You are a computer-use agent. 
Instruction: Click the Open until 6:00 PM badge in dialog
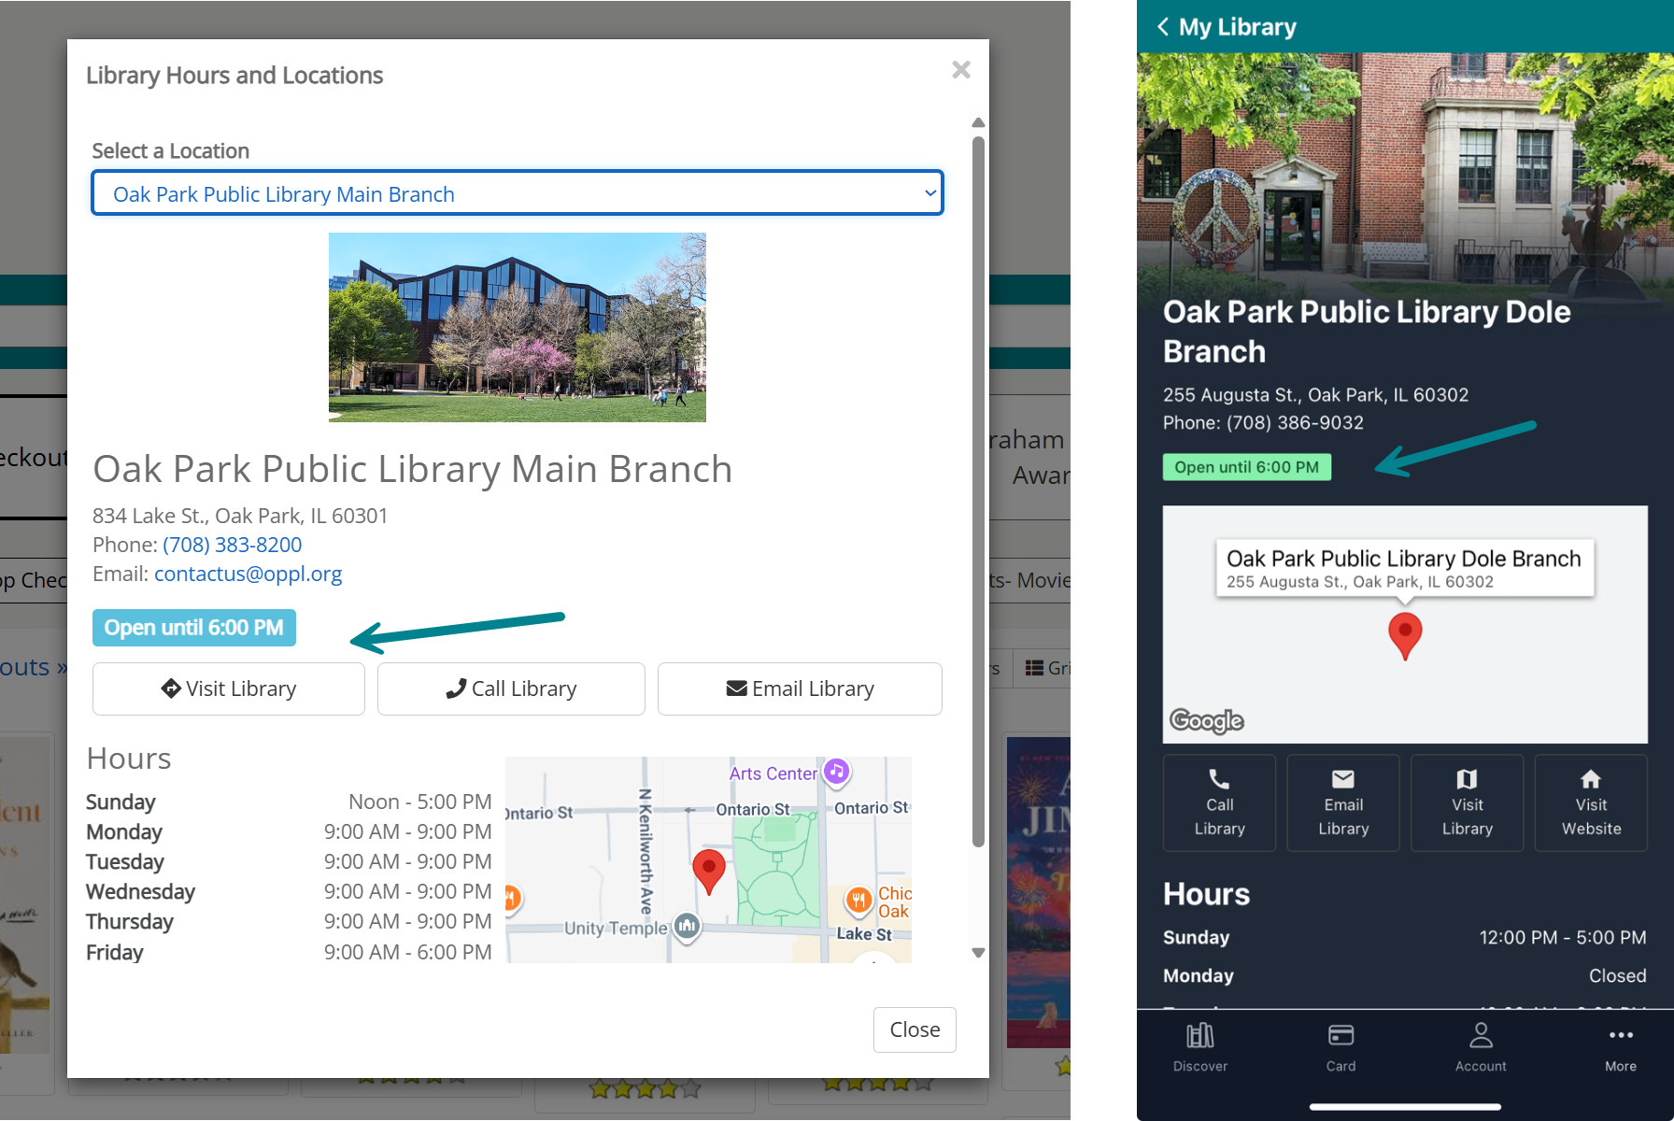[194, 628]
